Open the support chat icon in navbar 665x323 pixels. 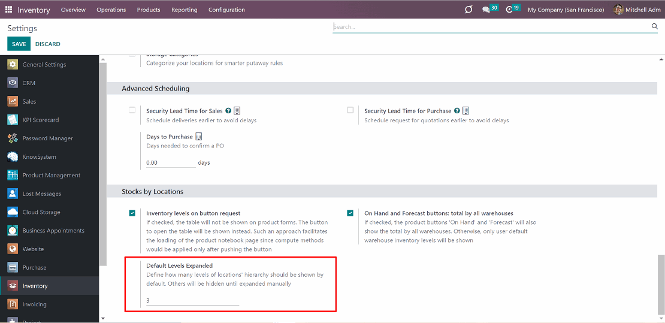468,10
